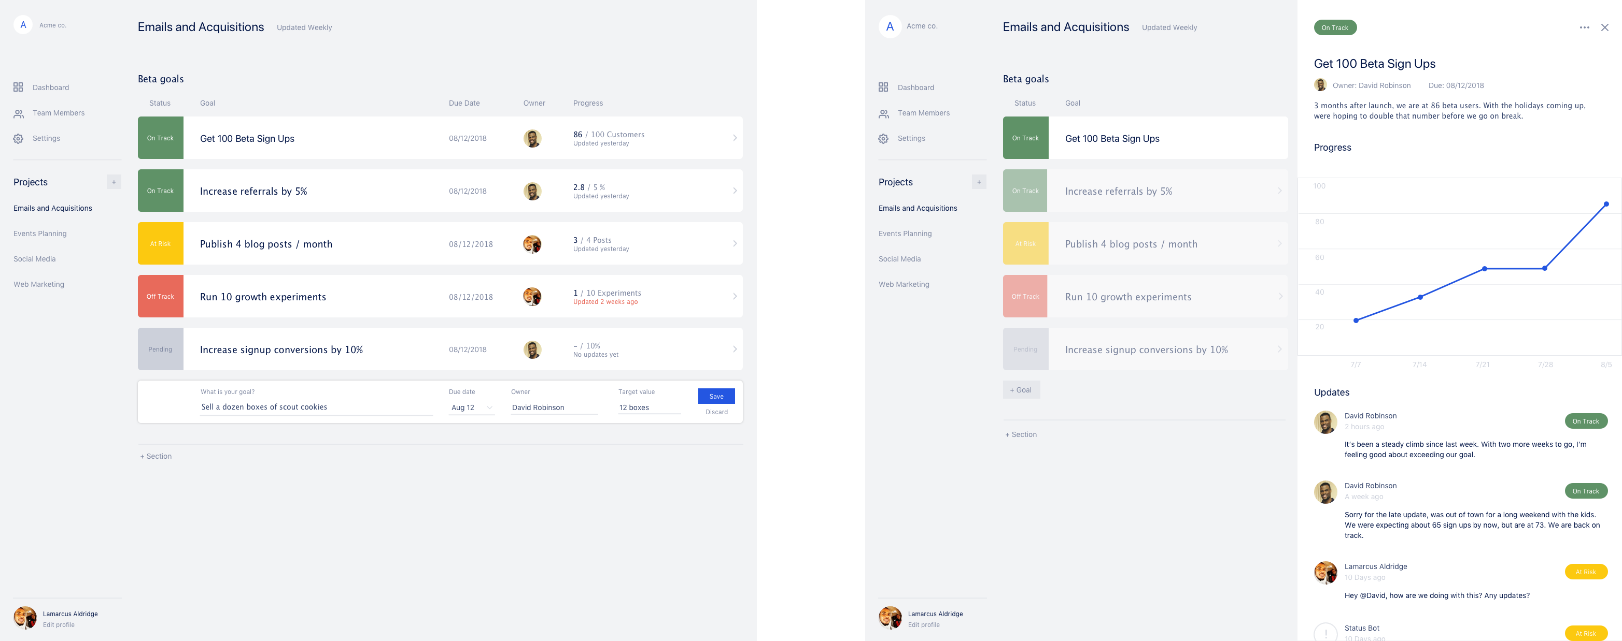Image resolution: width=1622 pixels, height=641 pixels.
Task: Click the + Goal button
Action: coord(1021,390)
